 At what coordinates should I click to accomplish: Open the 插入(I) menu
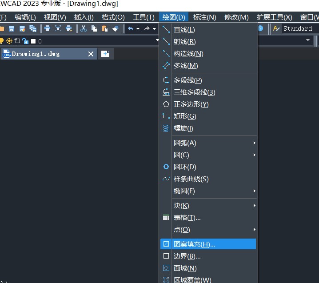(x=84, y=17)
